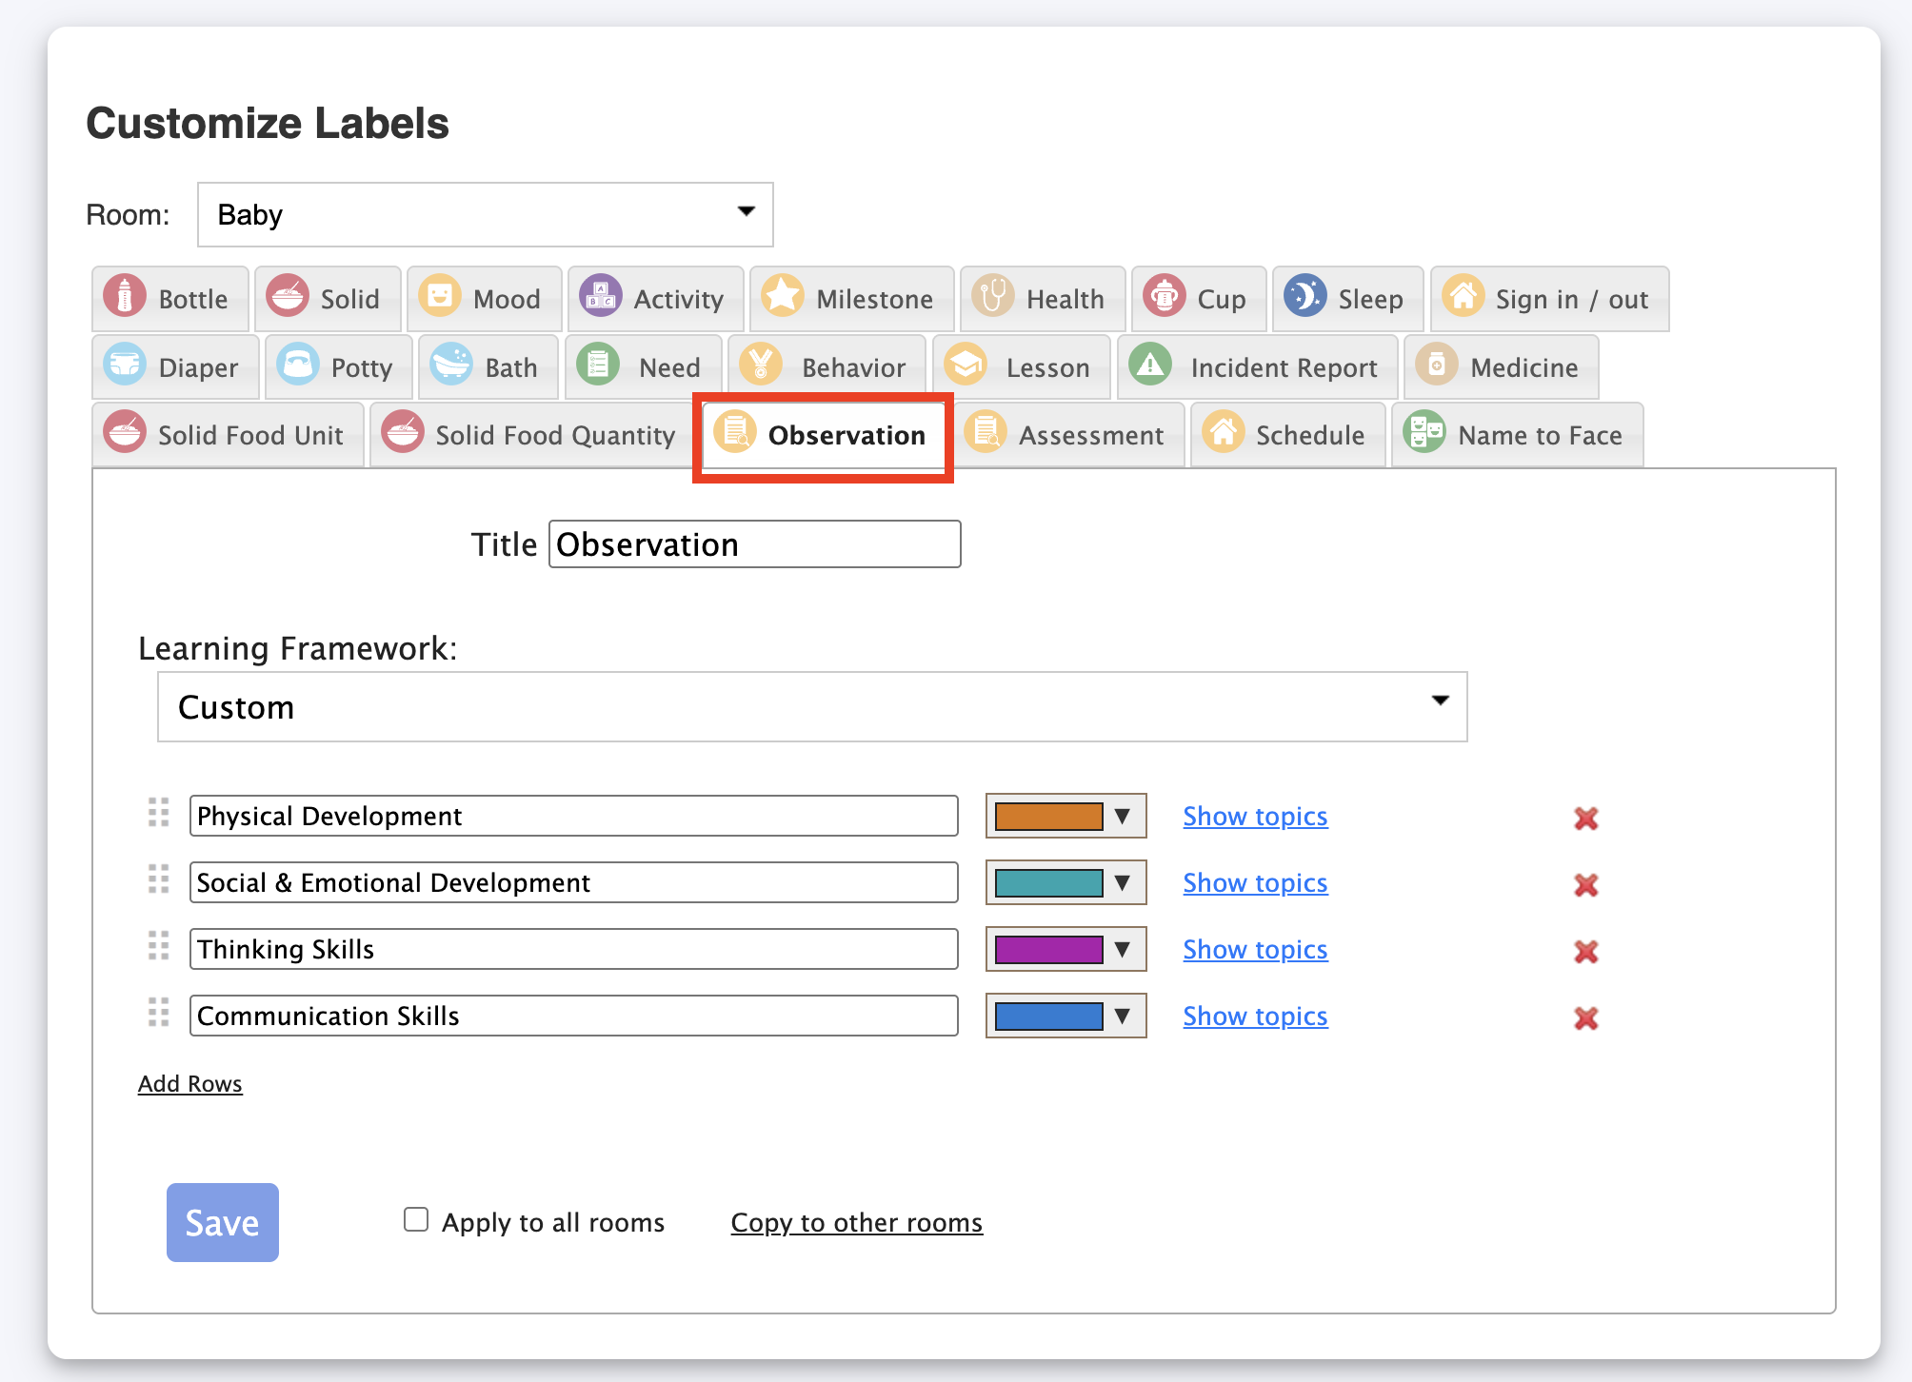Screen dimensions: 1912x1382
Task: Click the Bottle baby-bottle icon
Action: [125, 297]
